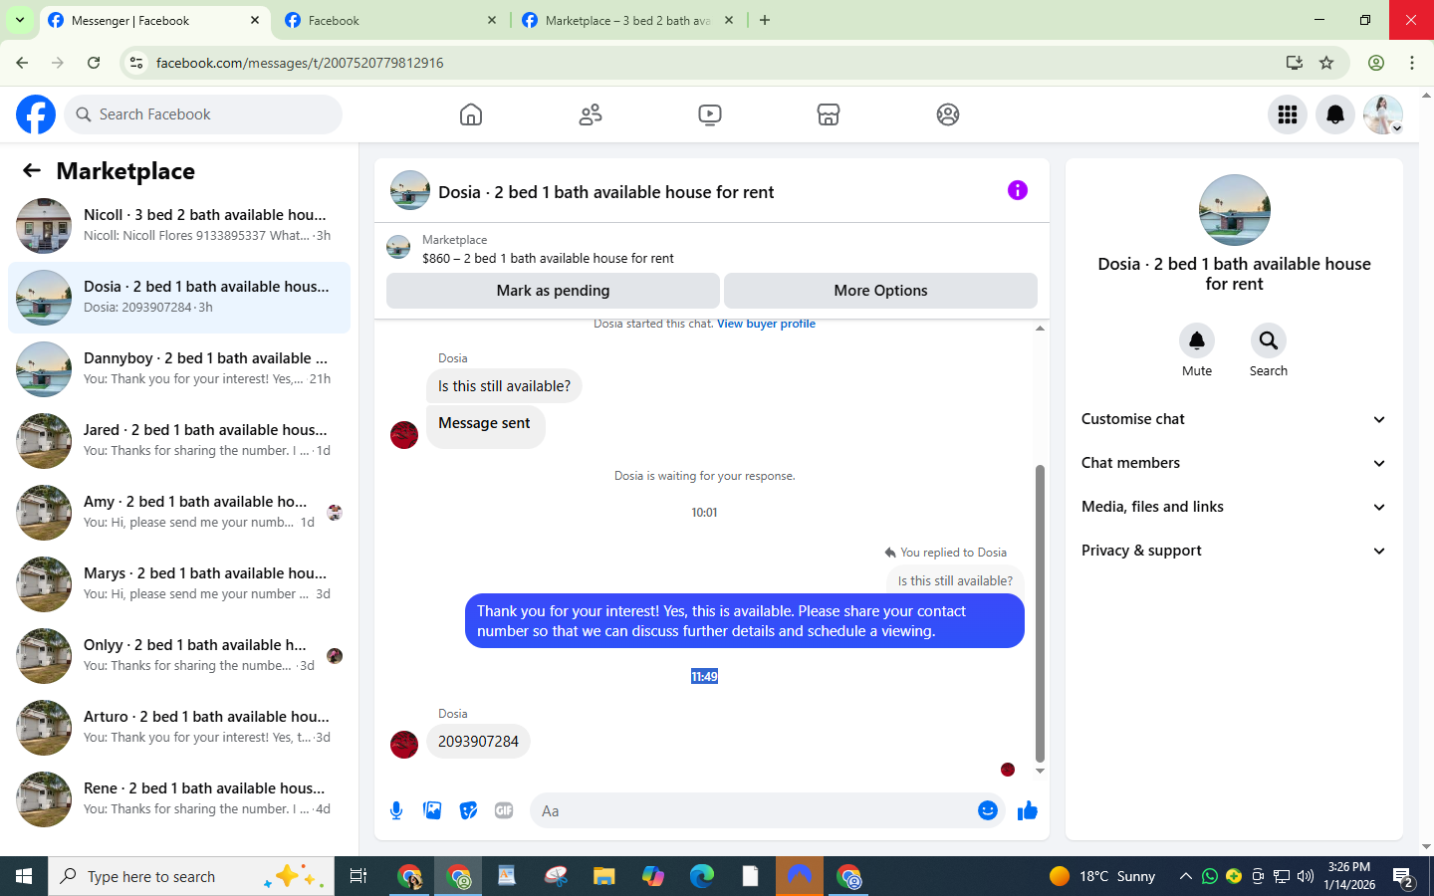Choose a sticker icon
The width and height of the screenshot is (1434, 896).
468,810
